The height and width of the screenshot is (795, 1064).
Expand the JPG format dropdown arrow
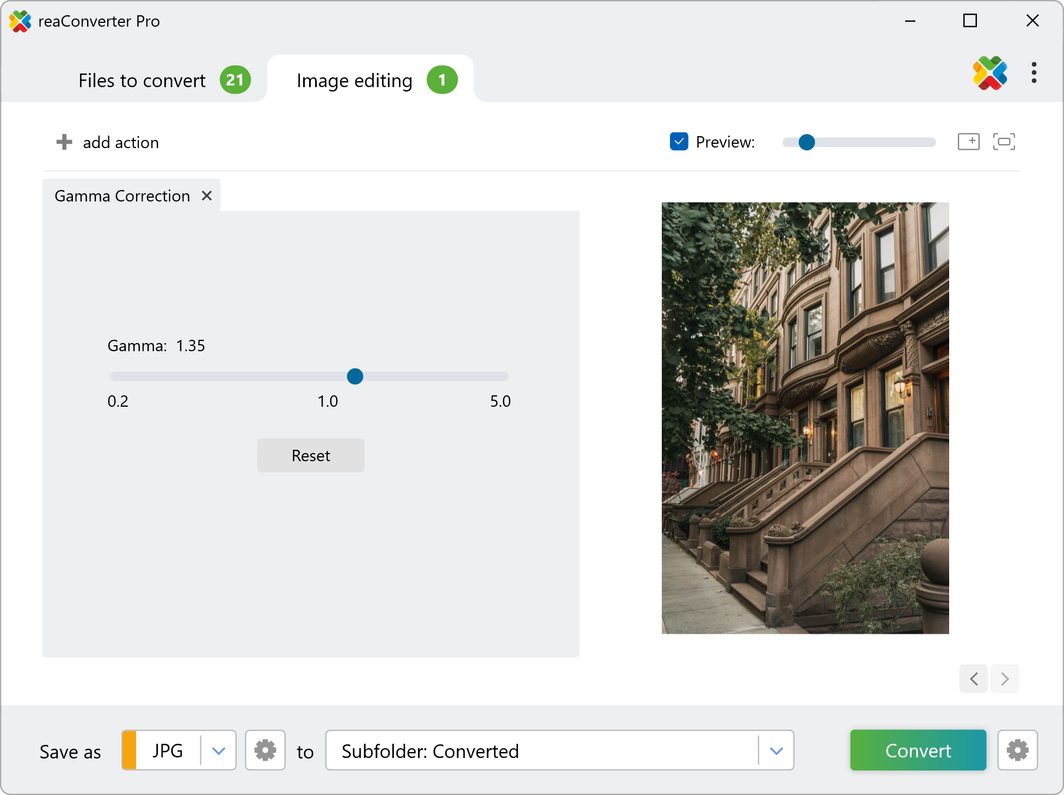click(x=219, y=751)
